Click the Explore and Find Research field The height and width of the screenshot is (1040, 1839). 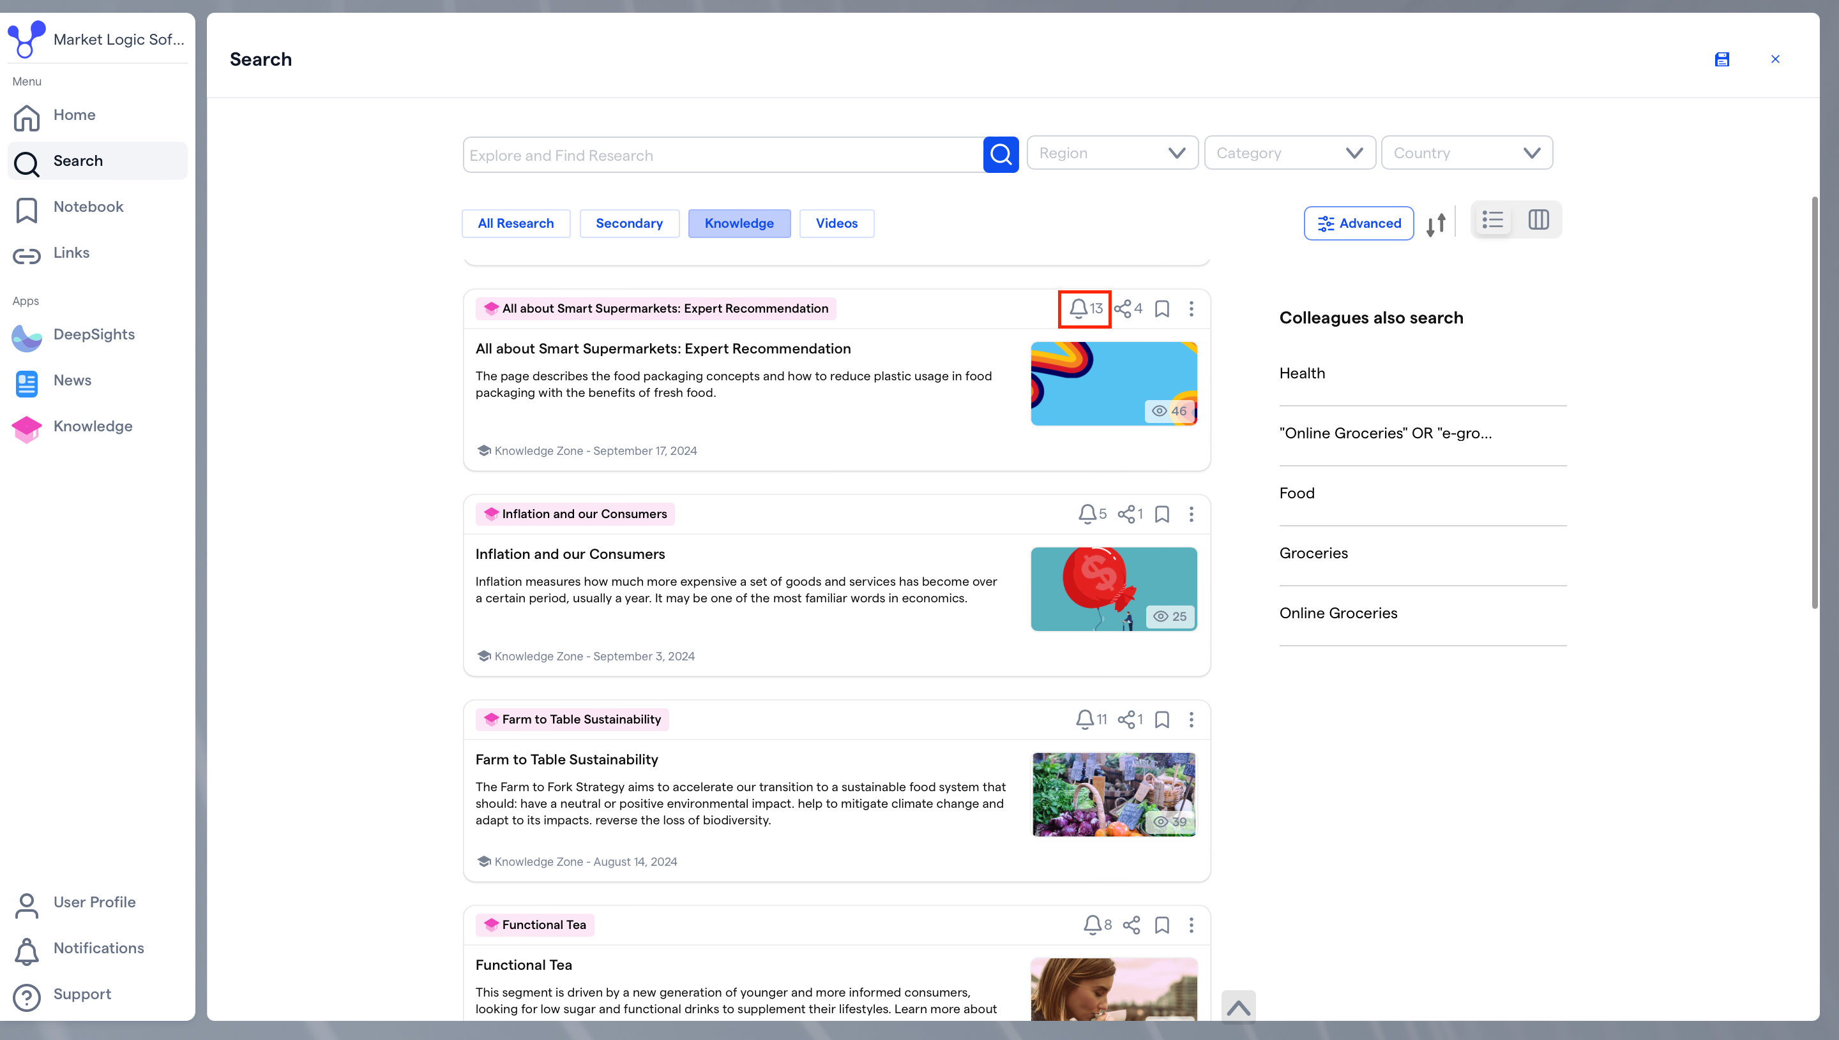pyautogui.click(x=722, y=155)
